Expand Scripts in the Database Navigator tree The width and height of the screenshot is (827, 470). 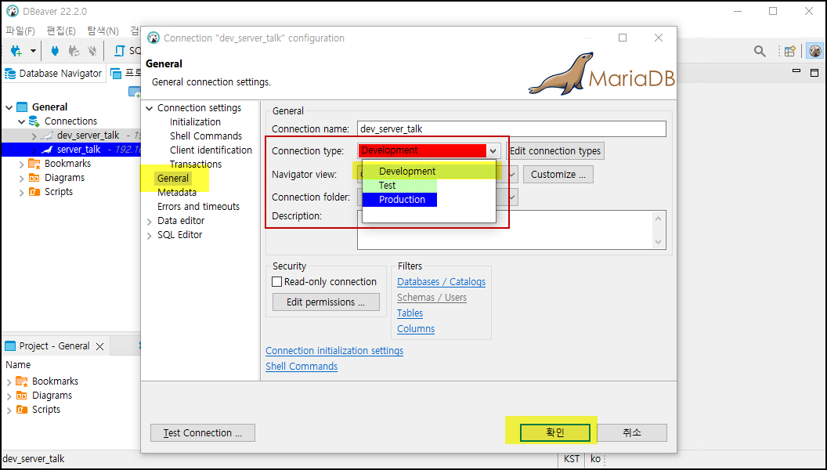(x=22, y=192)
